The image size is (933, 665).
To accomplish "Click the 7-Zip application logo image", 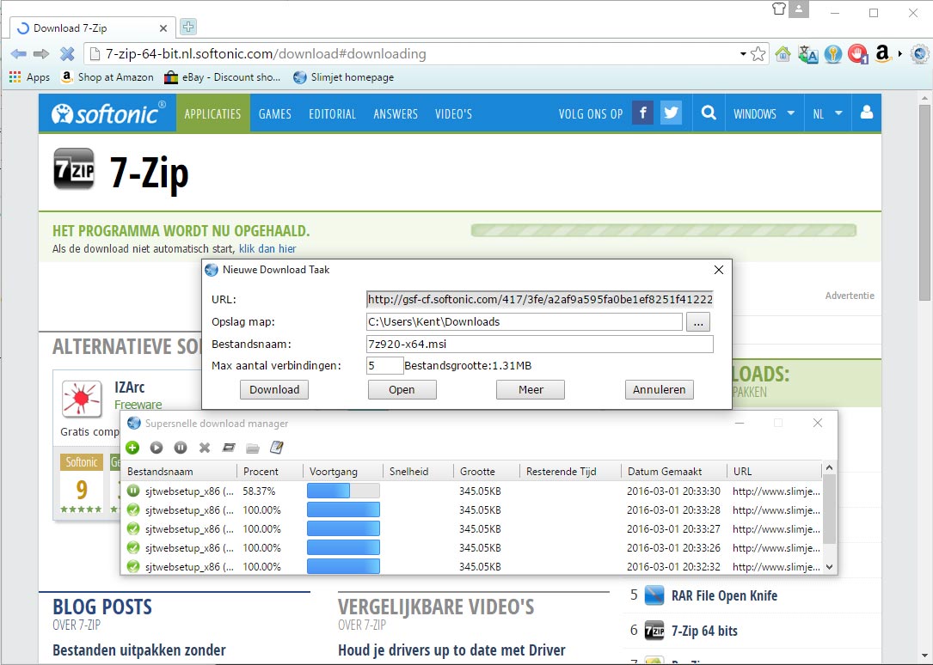I will pyautogui.click(x=74, y=169).
